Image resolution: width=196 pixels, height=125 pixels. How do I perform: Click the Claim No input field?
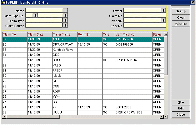pyautogui.click(x=145, y=15)
